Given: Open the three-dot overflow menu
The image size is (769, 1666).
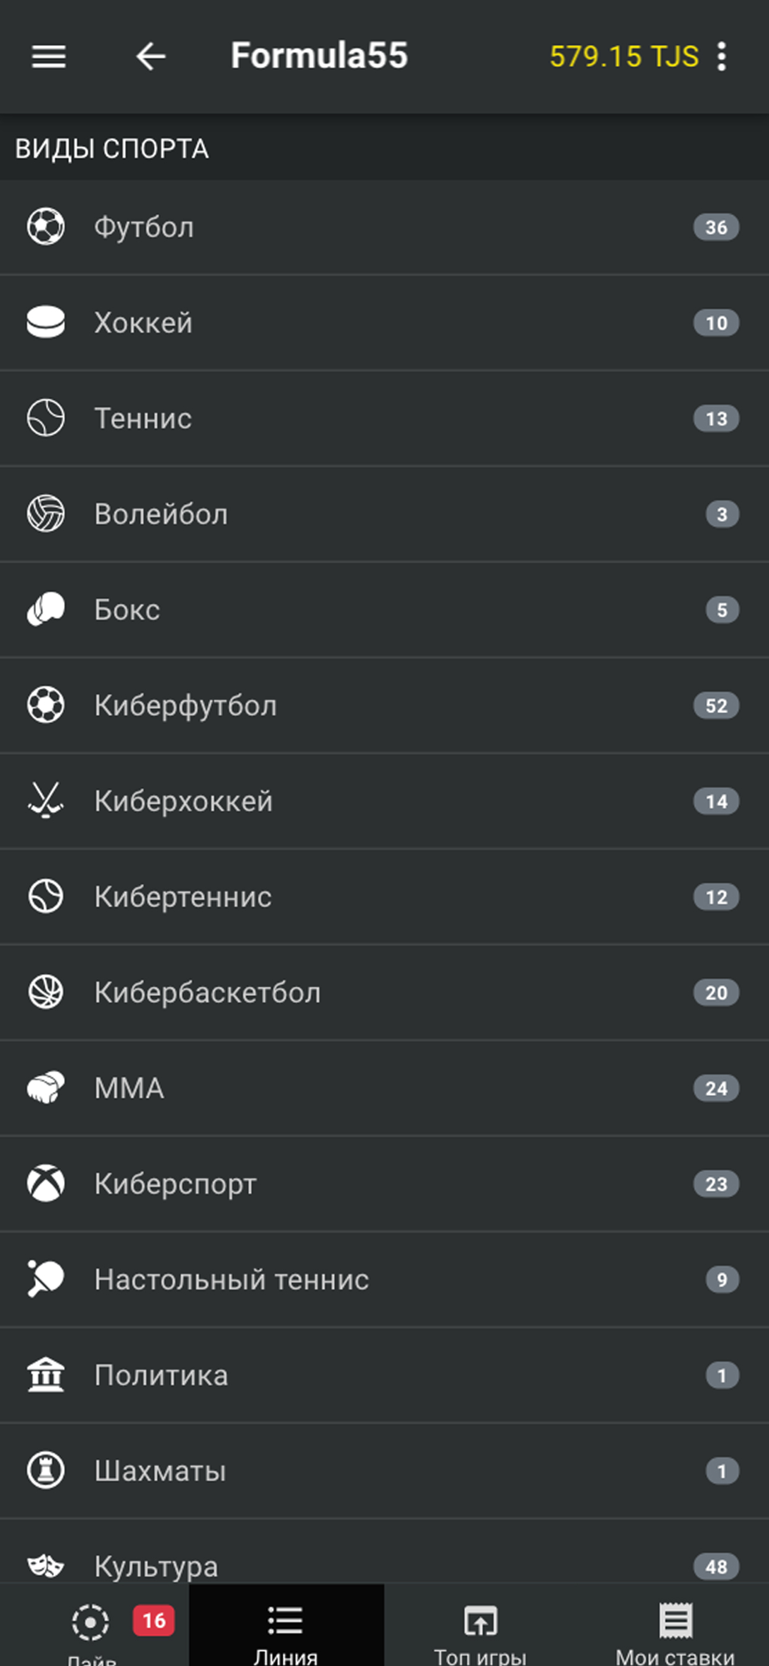Looking at the screenshot, I should click(722, 57).
